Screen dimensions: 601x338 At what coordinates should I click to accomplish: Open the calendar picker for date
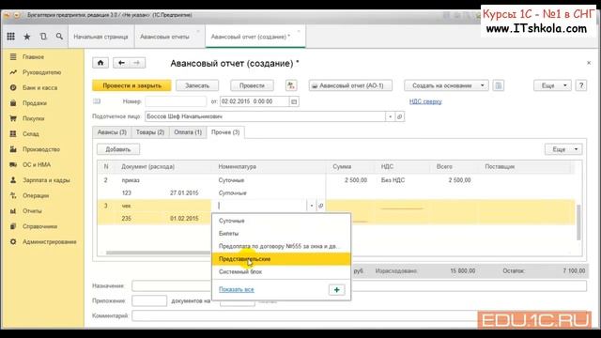pos(294,101)
